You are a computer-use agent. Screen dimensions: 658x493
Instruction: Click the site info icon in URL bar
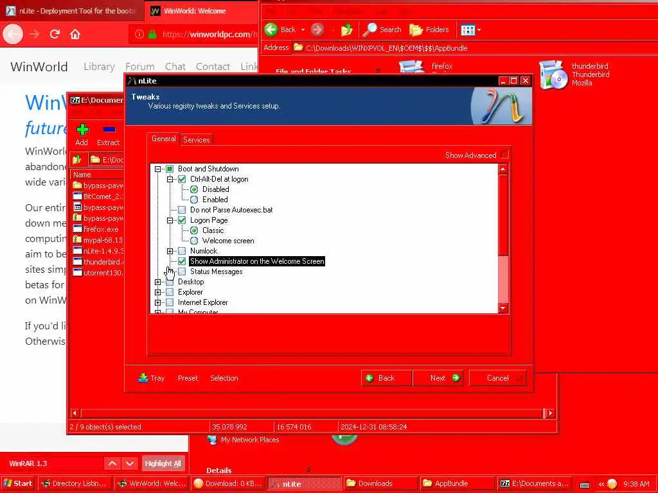pos(139,34)
